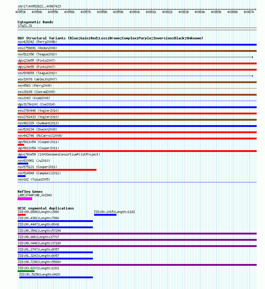Click the short blue dgv1760e59 gain bar
Image resolution: width=265 pixels, height=289 pixels.
[x=22, y=157]
